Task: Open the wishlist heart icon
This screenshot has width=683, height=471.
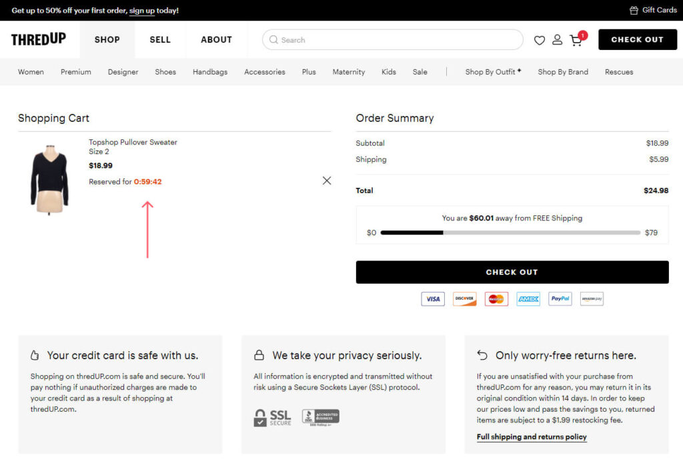Action: (540, 40)
